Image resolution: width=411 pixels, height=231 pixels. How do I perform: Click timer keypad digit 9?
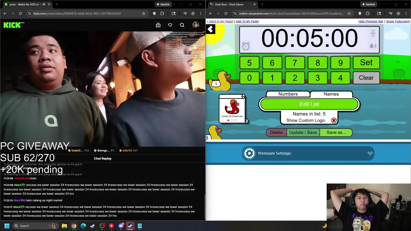pos(340,63)
